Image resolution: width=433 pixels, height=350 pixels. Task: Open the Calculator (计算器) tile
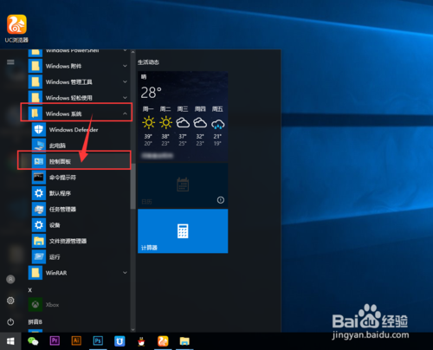pos(183,231)
